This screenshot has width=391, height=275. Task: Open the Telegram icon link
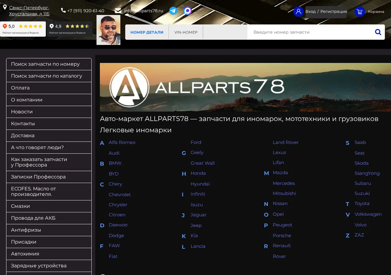click(x=173, y=11)
